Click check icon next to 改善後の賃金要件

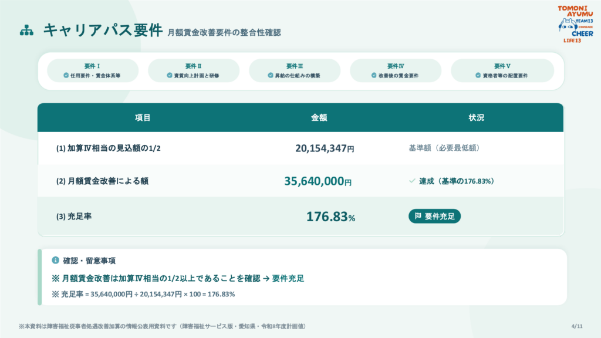[374, 76]
